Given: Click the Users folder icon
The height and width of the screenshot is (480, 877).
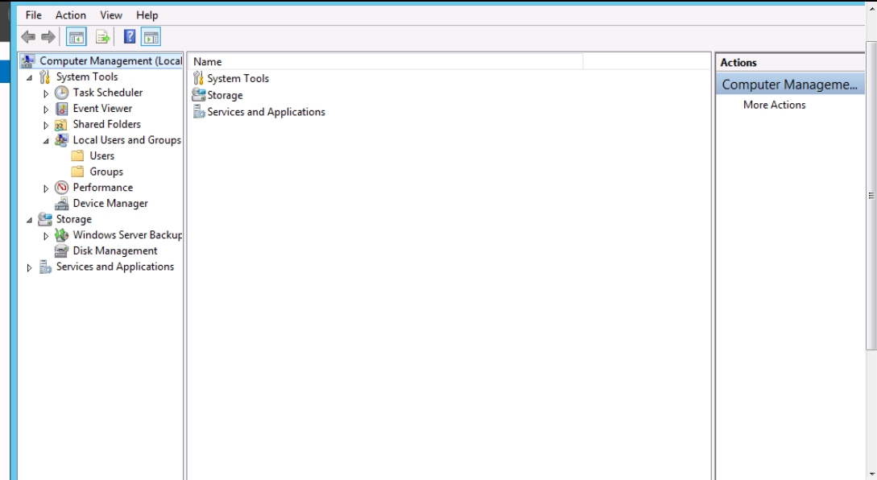Looking at the screenshot, I should coord(78,155).
